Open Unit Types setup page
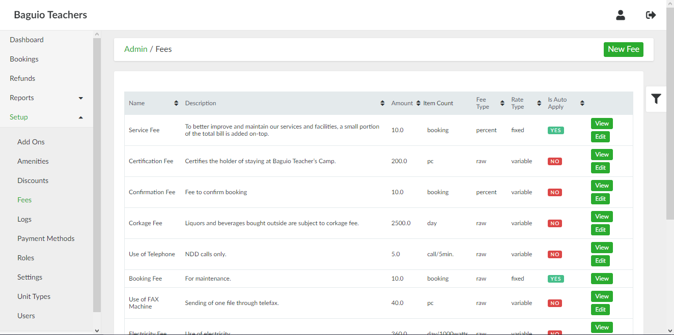This screenshot has width=674, height=335. pos(34,296)
